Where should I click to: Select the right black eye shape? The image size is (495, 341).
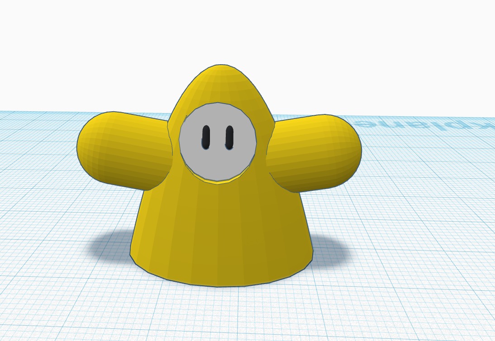click(229, 137)
